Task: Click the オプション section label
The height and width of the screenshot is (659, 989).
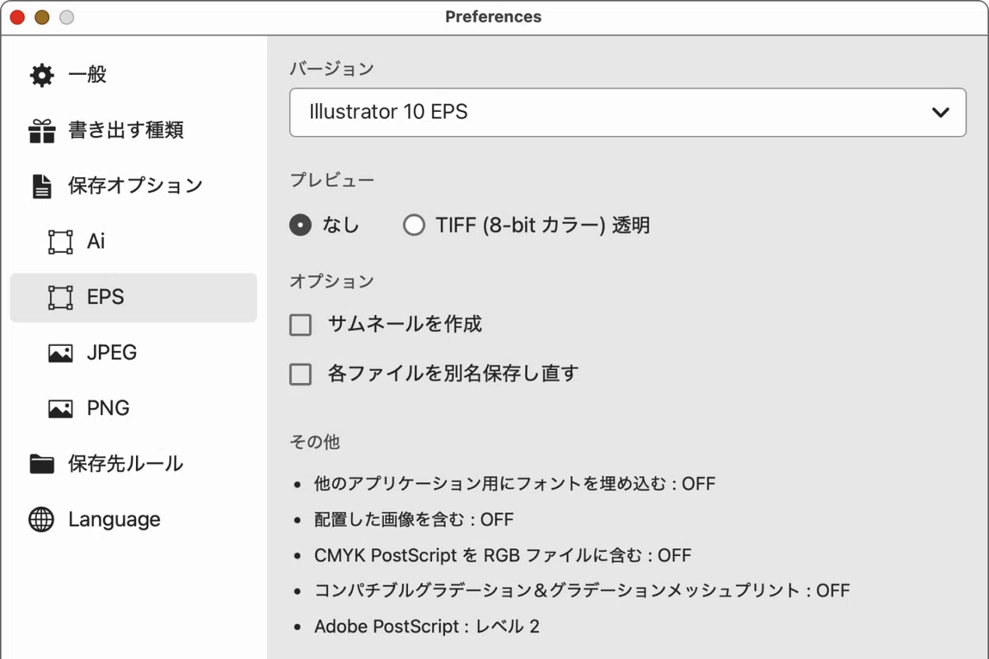Action: point(331,282)
